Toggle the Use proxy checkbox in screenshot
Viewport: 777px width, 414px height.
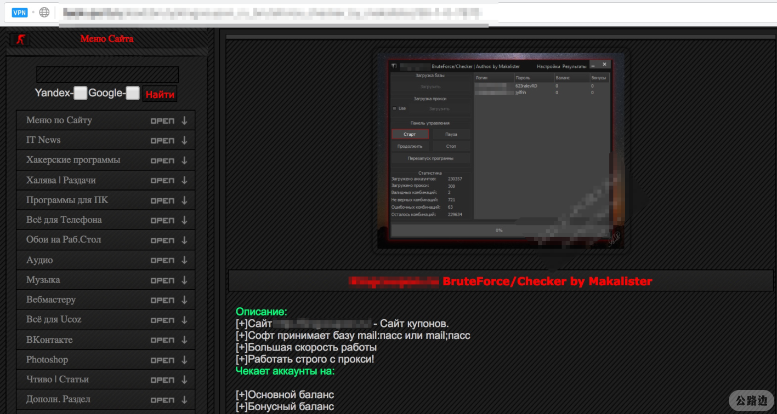[395, 108]
